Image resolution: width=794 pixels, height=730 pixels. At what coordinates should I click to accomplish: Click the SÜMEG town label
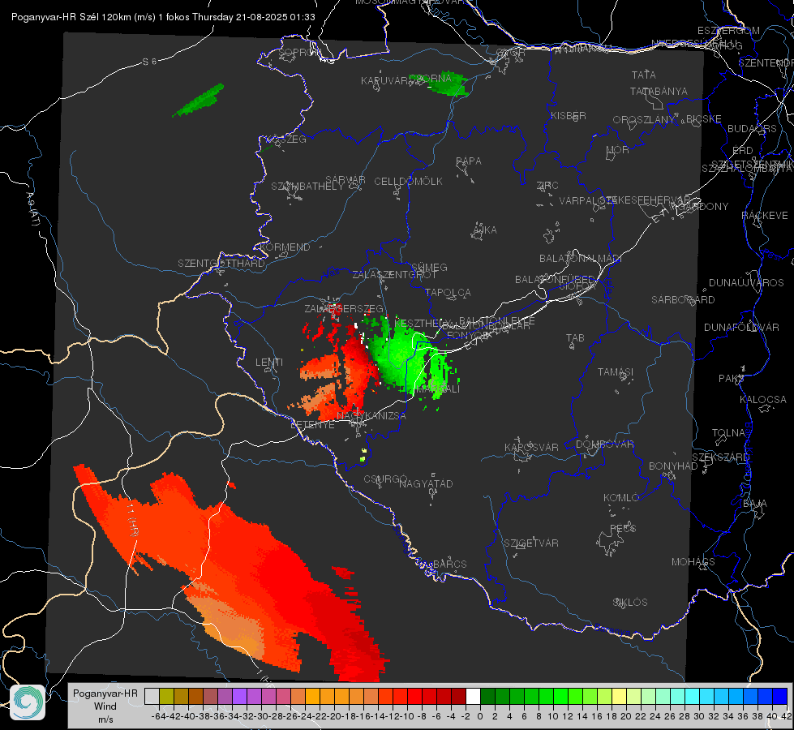[x=429, y=267]
